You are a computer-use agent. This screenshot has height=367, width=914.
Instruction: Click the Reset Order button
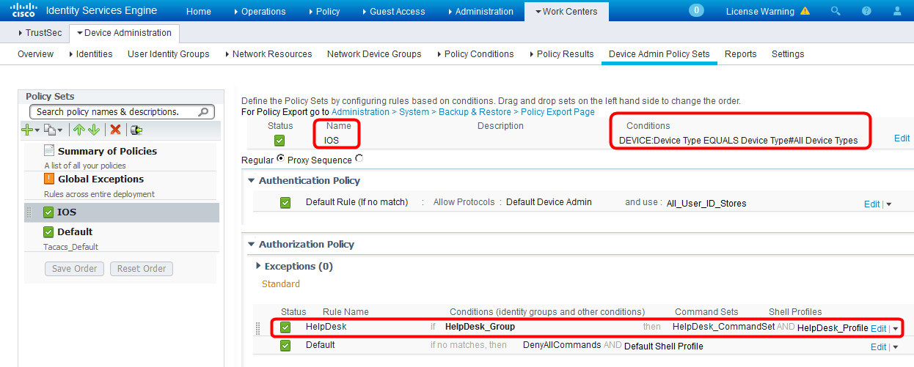(142, 269)
